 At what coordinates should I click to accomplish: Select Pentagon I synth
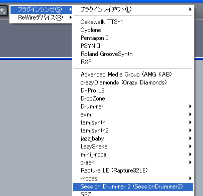pyautogui.click(x=133, y=38)
